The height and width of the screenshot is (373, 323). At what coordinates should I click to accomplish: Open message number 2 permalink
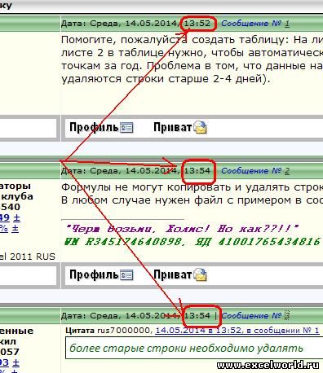pyautogui.click(x=287, y=171)
